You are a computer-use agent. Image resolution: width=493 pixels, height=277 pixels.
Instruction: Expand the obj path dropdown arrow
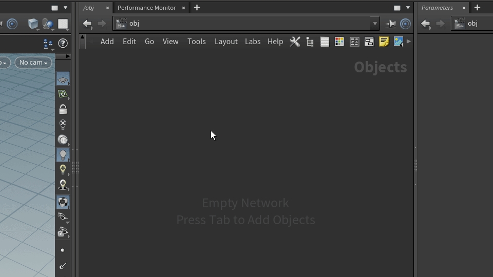(x=375, y=24)
